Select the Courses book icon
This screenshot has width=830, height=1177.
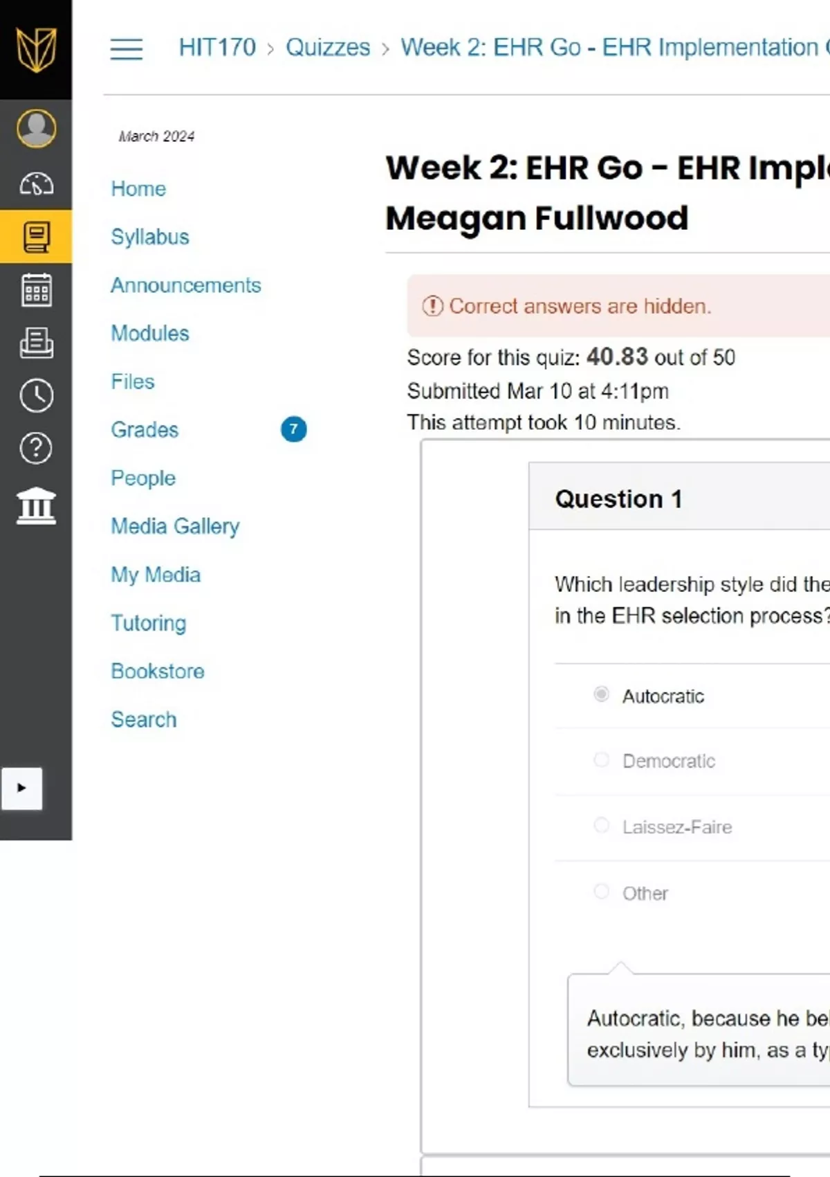coord(36,237)
